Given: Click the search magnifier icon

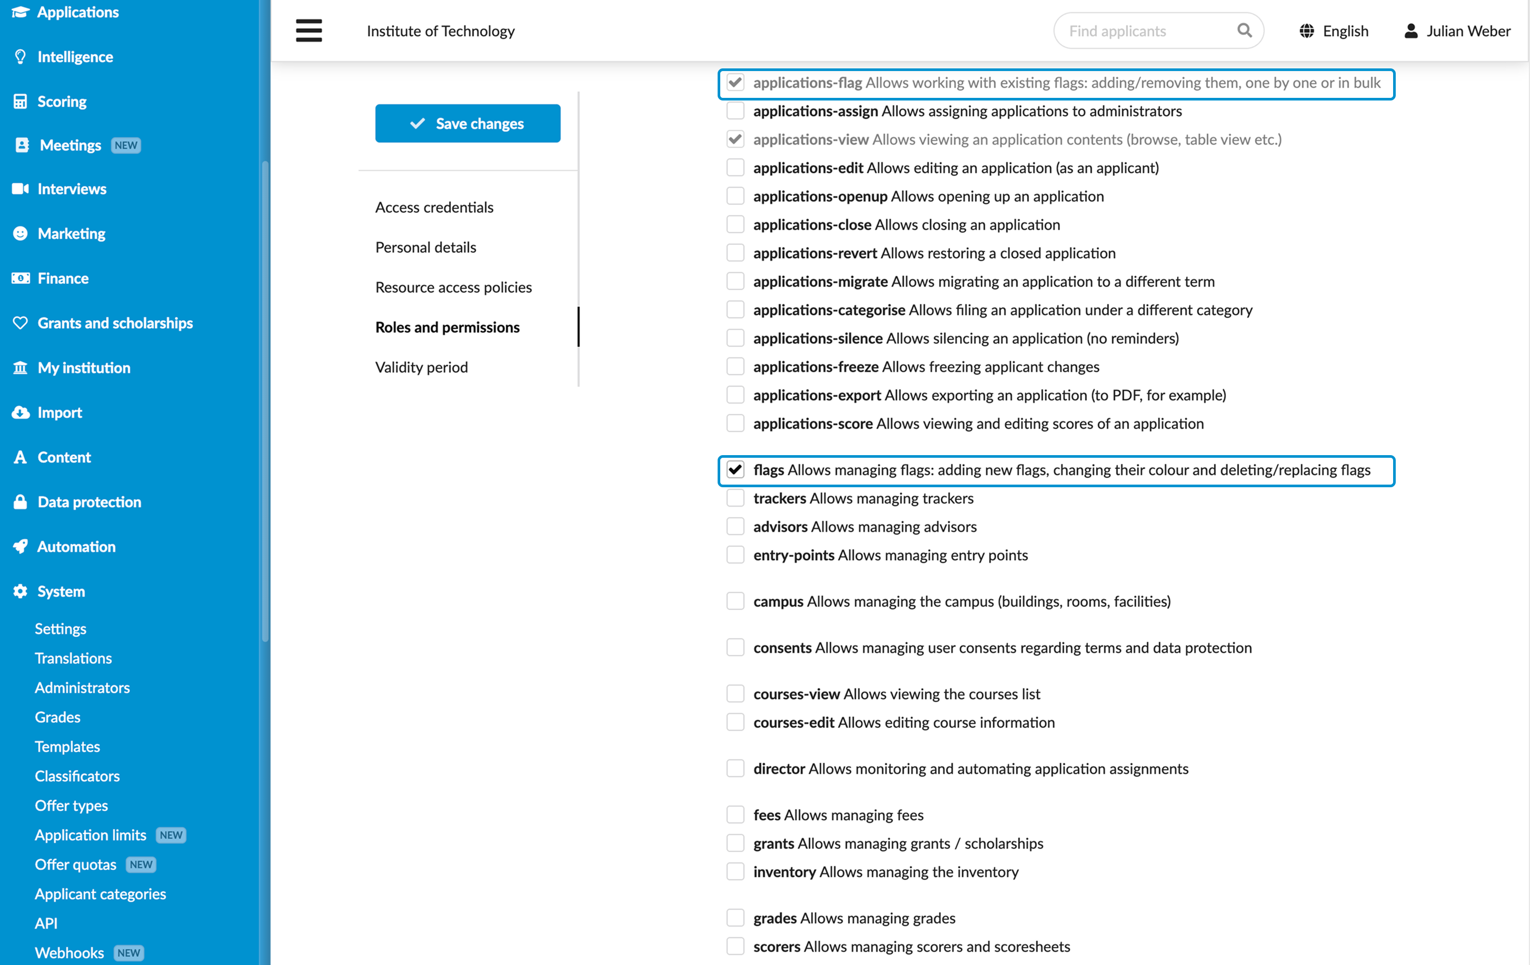Looking at the screenshot, I should coord(1244,31).
